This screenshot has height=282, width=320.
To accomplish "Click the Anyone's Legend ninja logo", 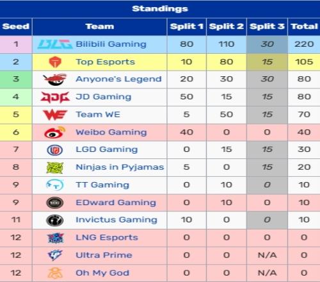I will pos(55,79).
